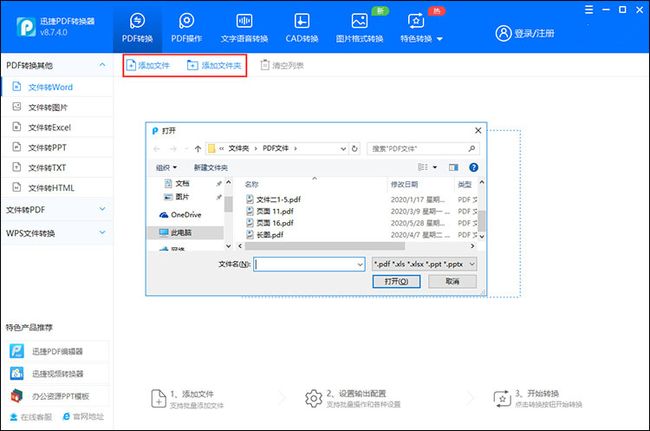Sort by 名称 column header

coord(251,184)
